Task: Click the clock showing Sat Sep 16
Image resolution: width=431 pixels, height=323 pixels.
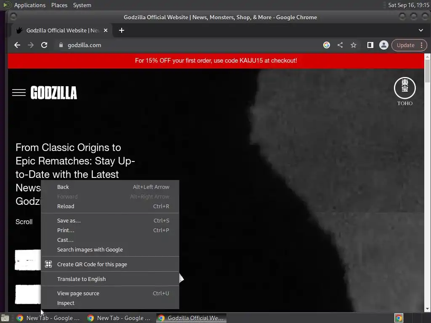Action: coord(408,5)
